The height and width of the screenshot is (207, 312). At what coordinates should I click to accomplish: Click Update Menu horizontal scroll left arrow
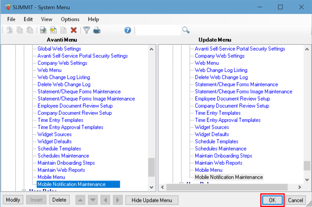163,187
